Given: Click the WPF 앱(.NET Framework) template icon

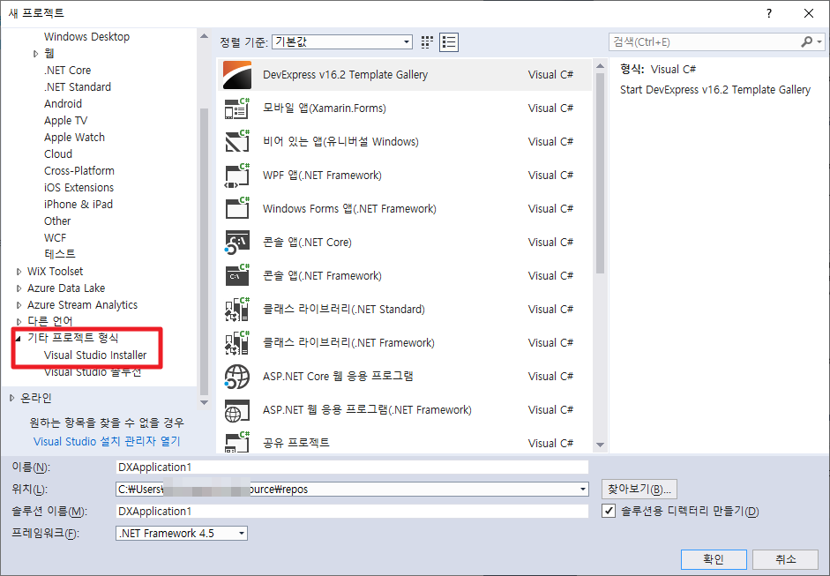Looking at the screenshot, I should (x=236, y=176).
